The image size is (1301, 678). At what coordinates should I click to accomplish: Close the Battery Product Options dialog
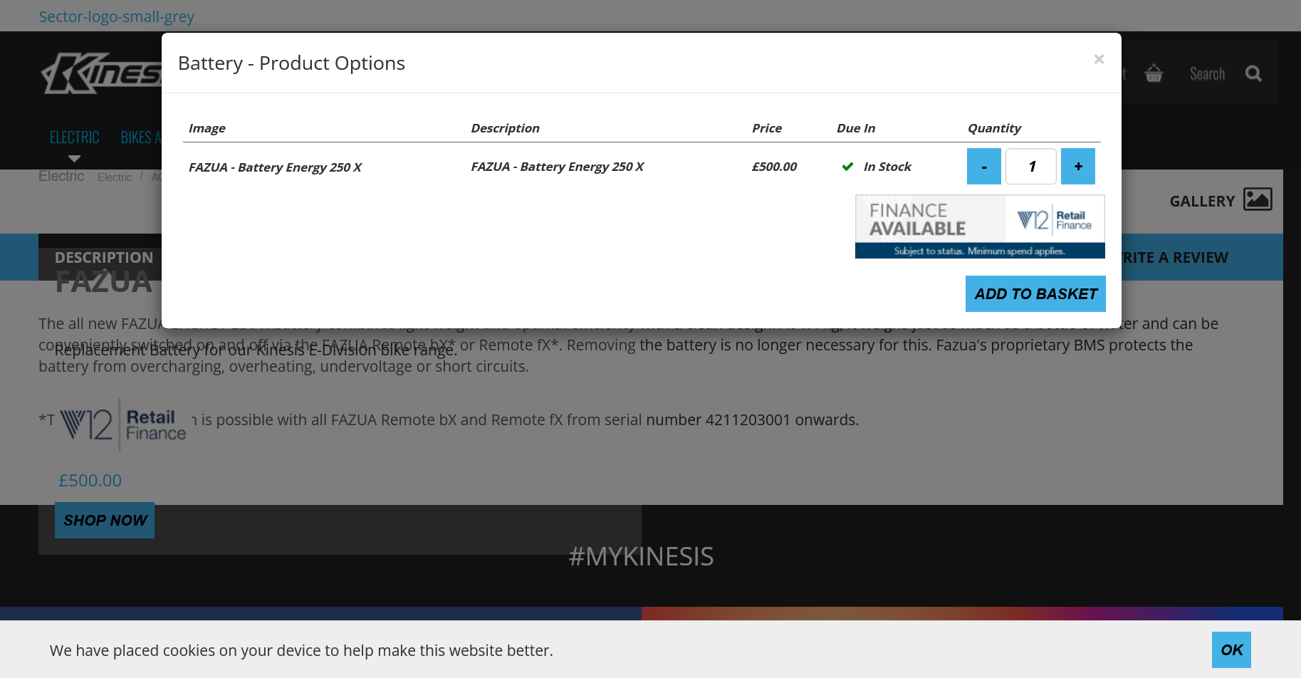1099,59
